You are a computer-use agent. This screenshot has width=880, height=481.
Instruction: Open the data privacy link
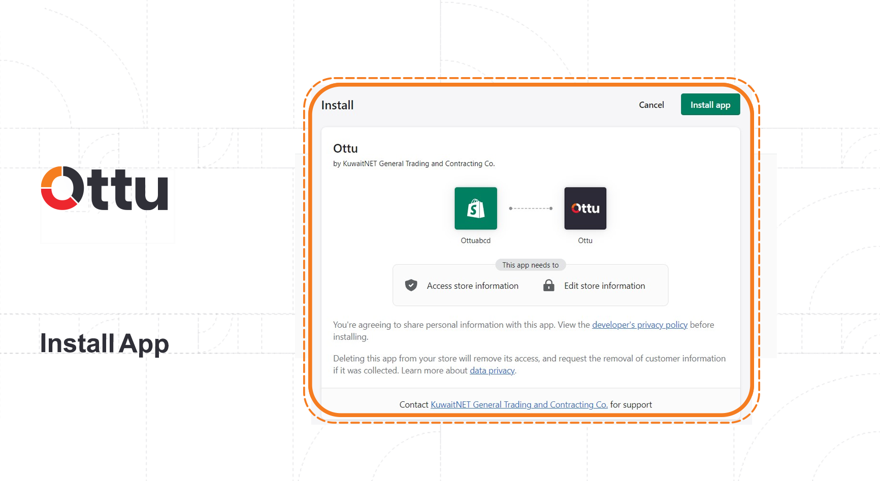click(x=492, y=370)
